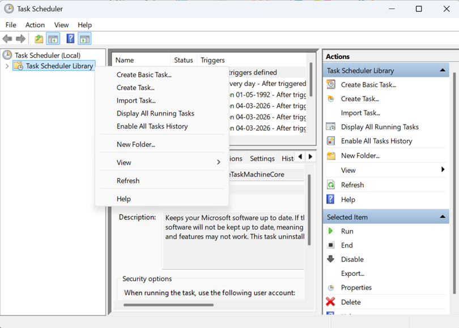Viewport: 459px width, 328px height.
Task: Expand the Task Scheduler Library tree node
Action: (7, 66)
